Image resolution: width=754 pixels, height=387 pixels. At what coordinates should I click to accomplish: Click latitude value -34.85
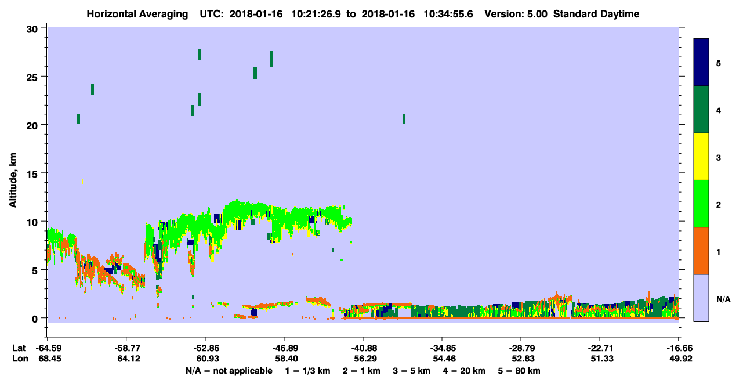click(442, 348)
